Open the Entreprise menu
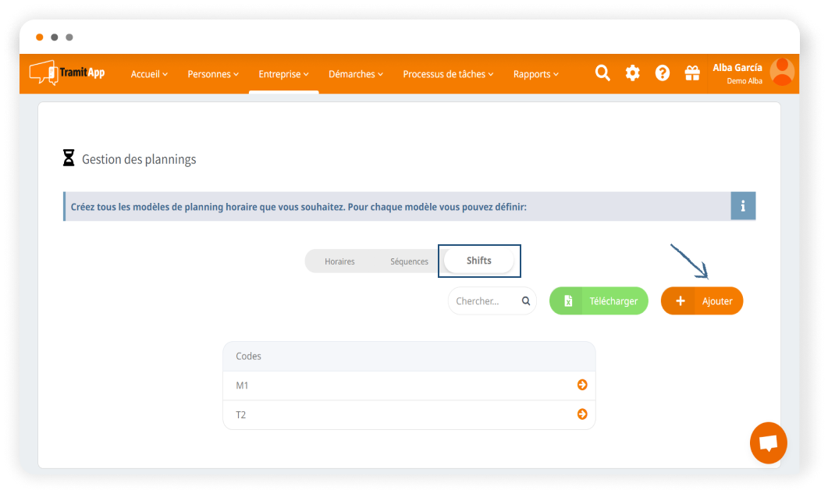The height and width of the screenshot is (494, 828). click(283, 74)
